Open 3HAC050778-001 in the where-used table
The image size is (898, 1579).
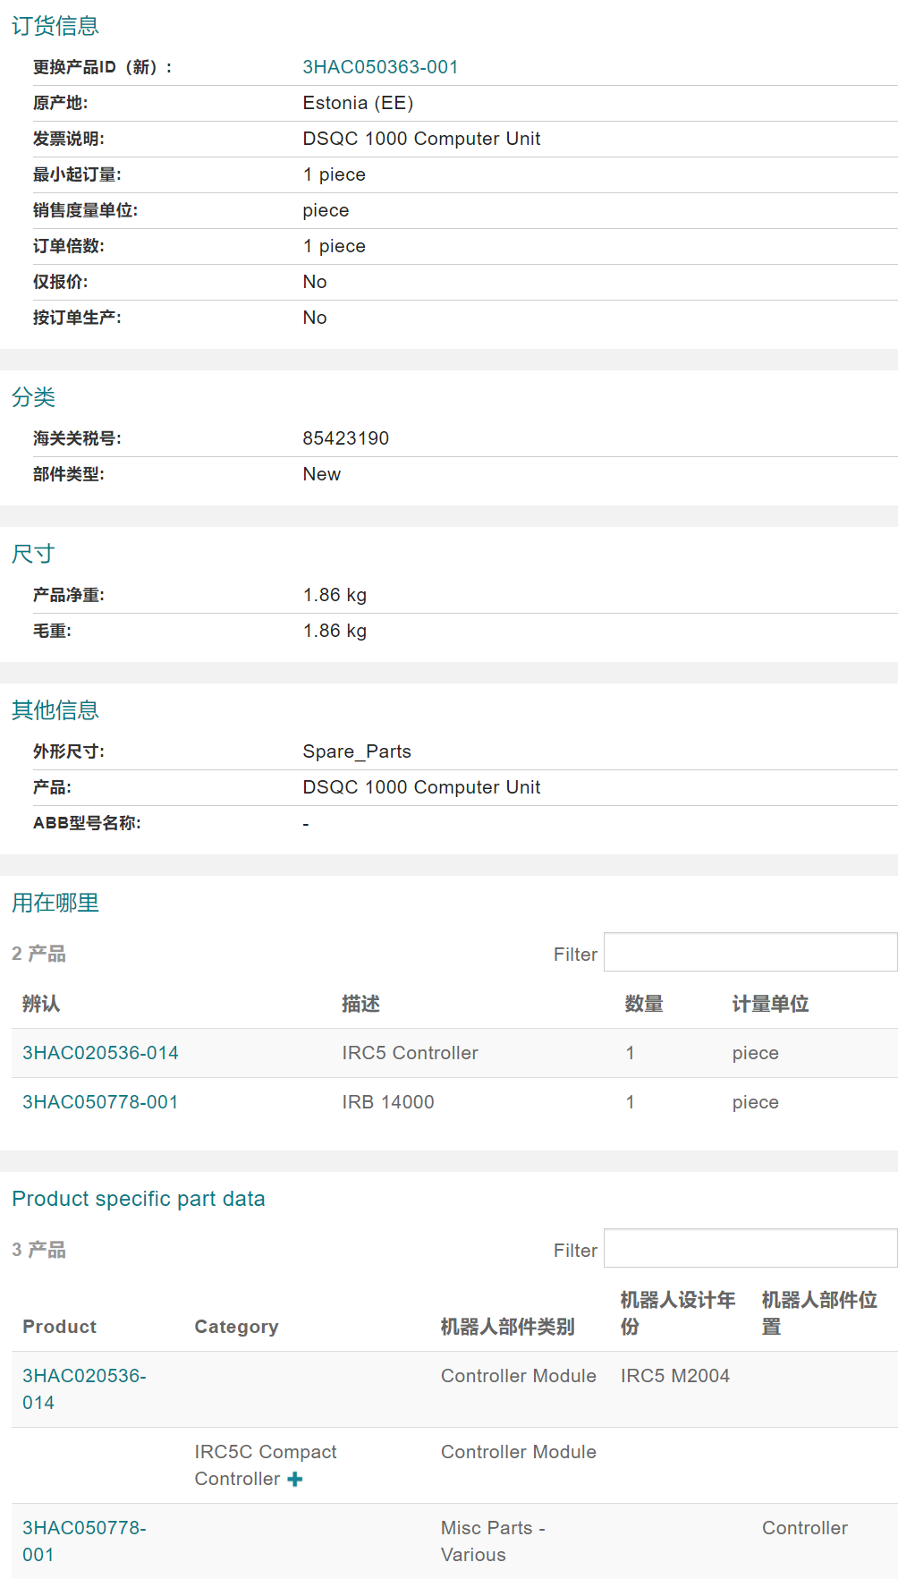click(x=100, y=1102)
